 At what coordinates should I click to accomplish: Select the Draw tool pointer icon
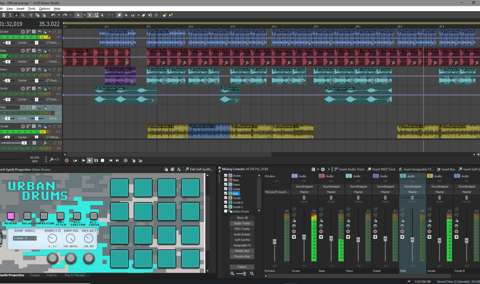click(78, 15)
